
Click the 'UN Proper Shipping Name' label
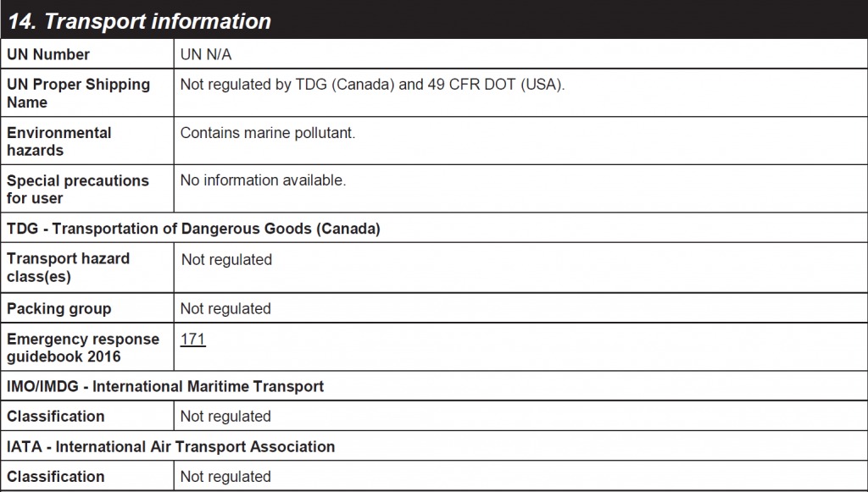click(78, 93)
